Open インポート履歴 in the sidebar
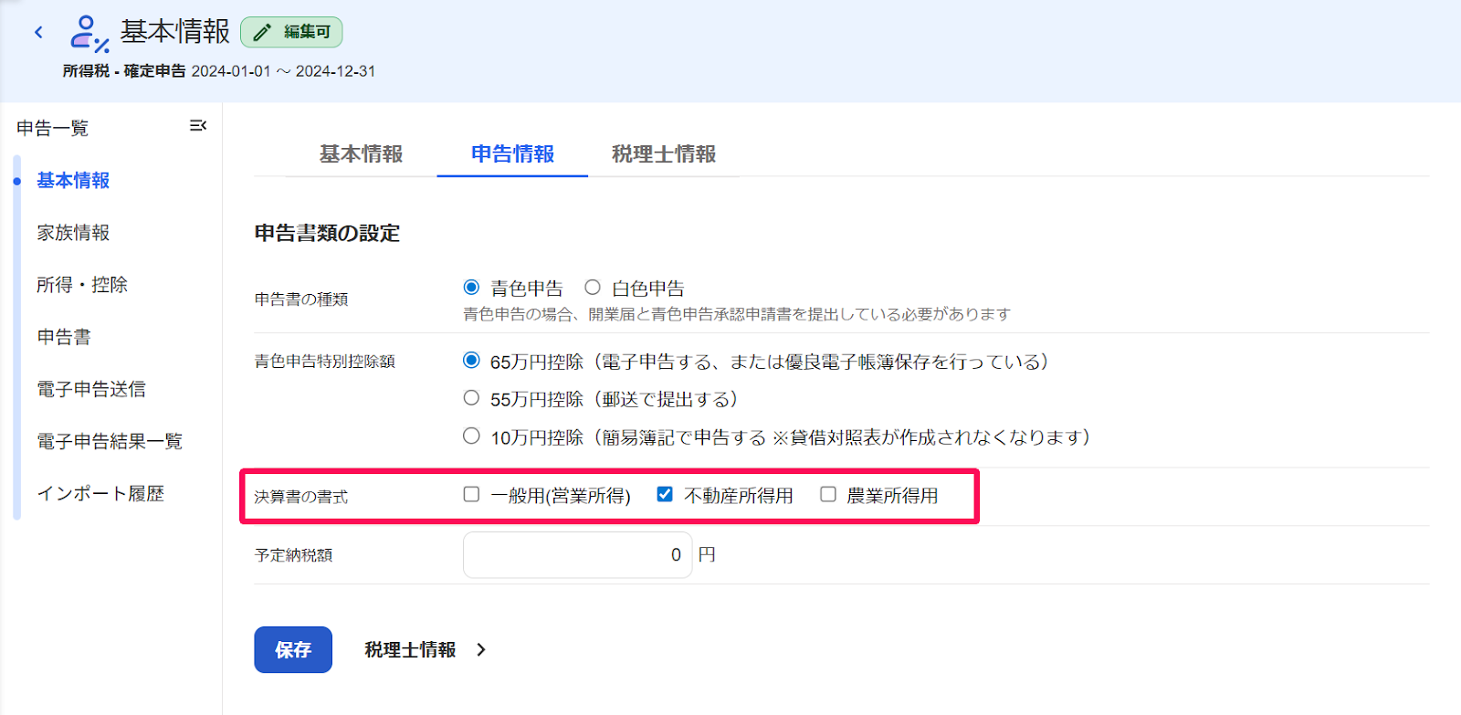1461x715 pixels. click(100, 493)
